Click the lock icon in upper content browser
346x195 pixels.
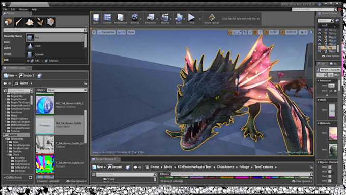(85, 83)
